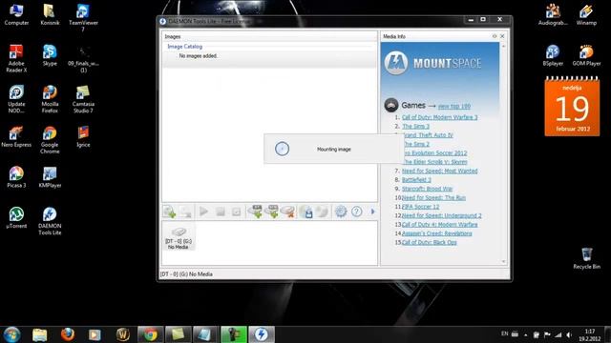The width and height of the screenshot is (611, 343).
Task: Click the Media Info scrollbar down arrow
Action: (503, 262)
